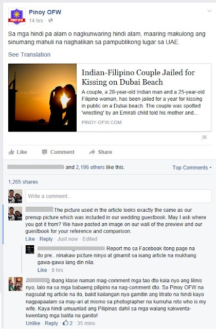Screen dimensions: 216x329
Task: Open the Top Comments sort dropdown
Action: 192,168
